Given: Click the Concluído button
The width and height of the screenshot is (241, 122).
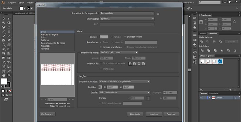Looking at the screenshot, I should (135, 114).
